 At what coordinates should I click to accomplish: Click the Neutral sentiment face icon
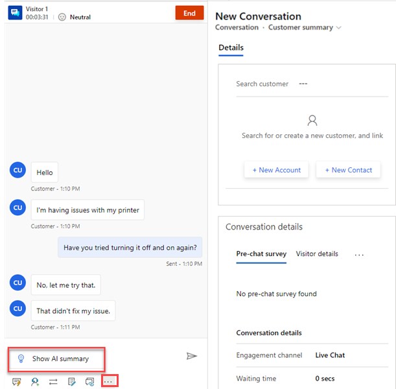[62, 17]
